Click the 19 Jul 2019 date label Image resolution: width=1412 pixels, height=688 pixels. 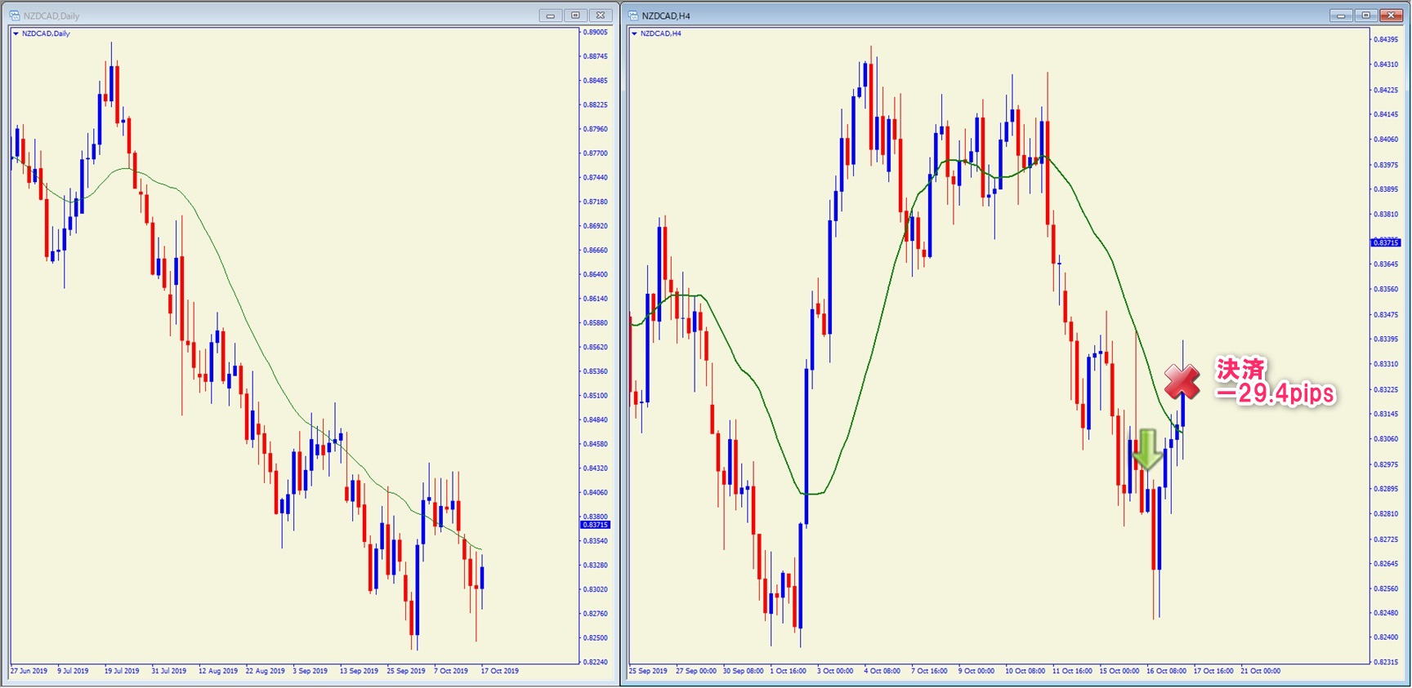[x=122, y=671]
